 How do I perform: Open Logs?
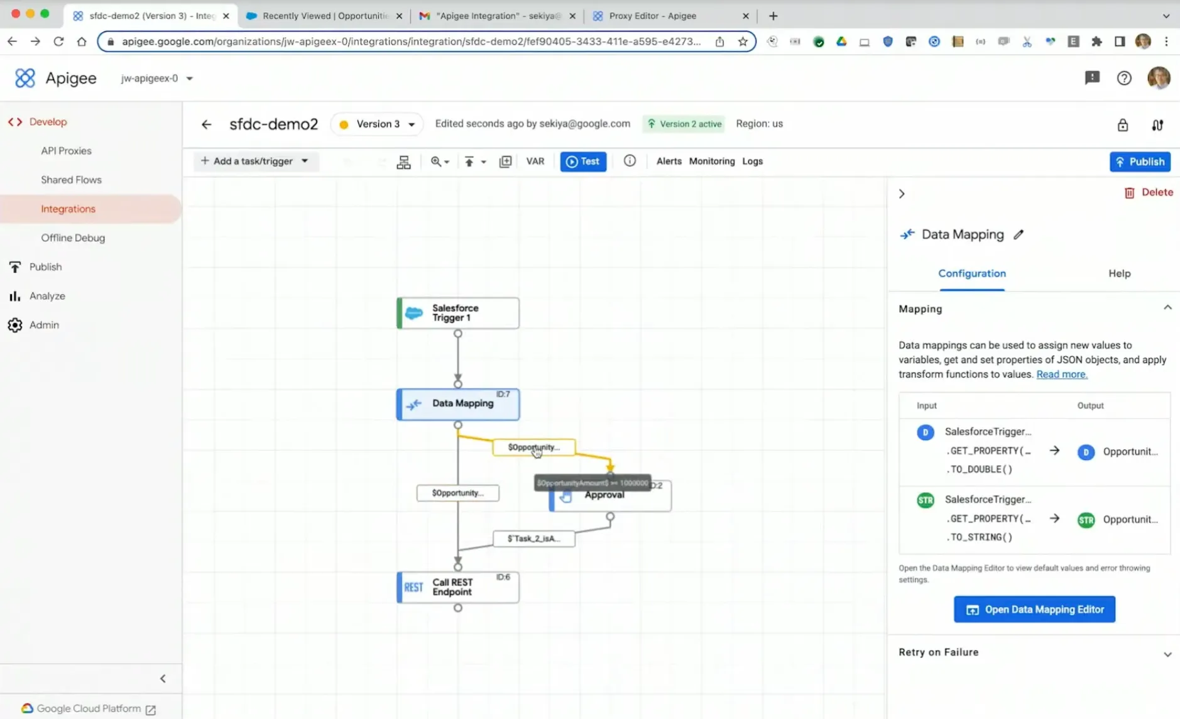pos(752,162)
